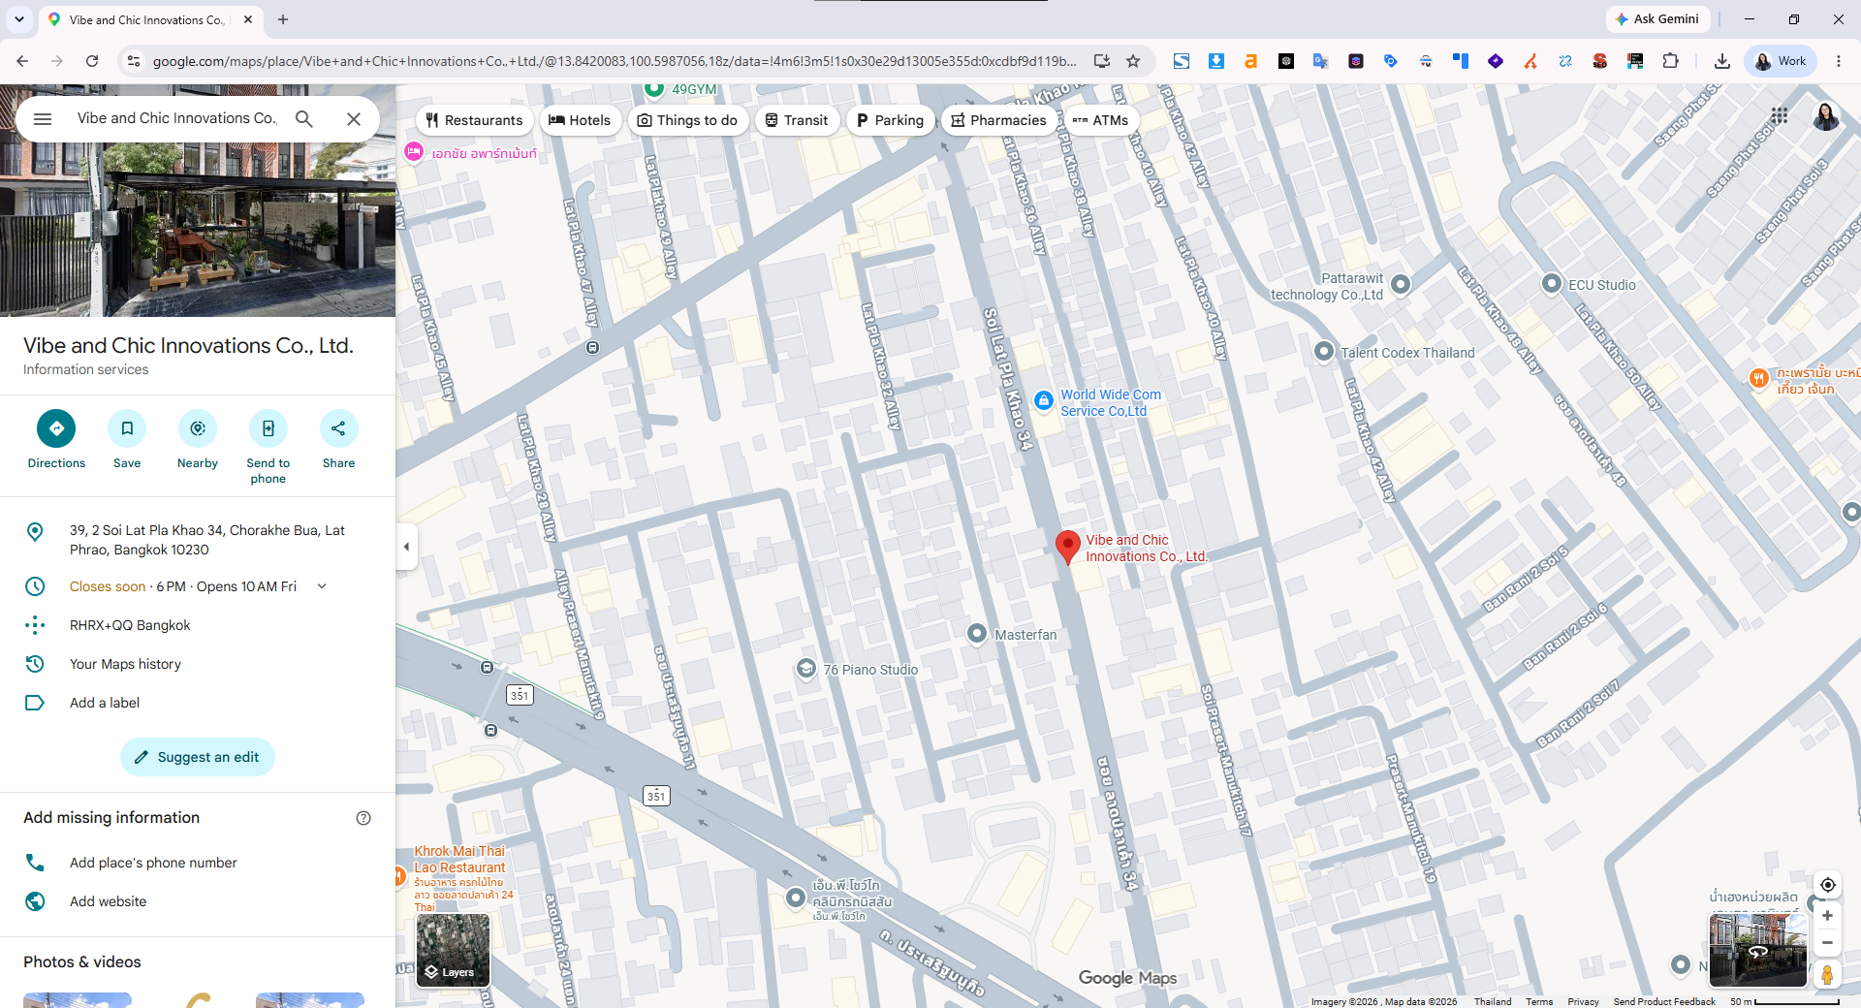1861x1008 pixels.
Task: Add website for this place
Action: [x=198, y=901]
